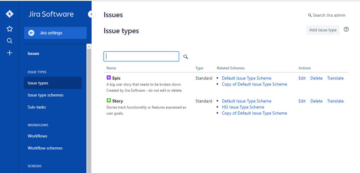Click the Related Schemes column header

(231, 68)
